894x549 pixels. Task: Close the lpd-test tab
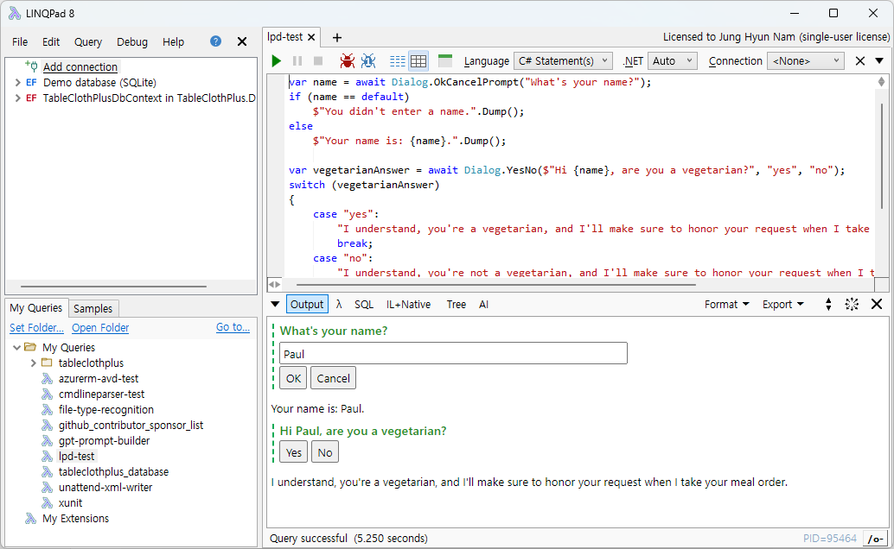tap(311, 37)
